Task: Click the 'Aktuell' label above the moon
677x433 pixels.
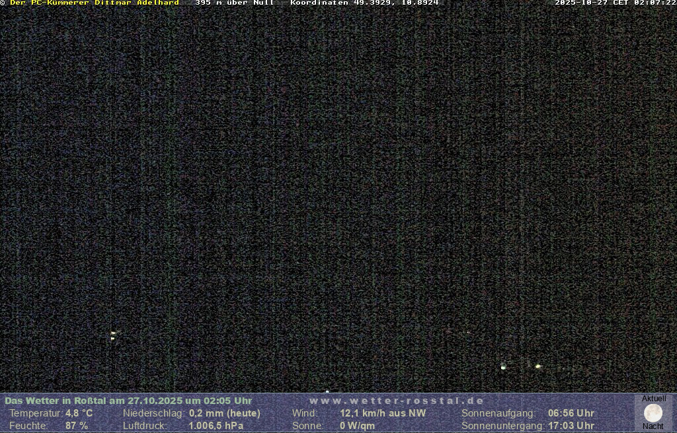Action: pyautogui.click(x=654, y=399)
